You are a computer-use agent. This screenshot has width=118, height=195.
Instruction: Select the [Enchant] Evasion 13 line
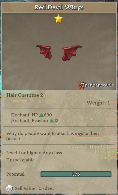(33, 121)
